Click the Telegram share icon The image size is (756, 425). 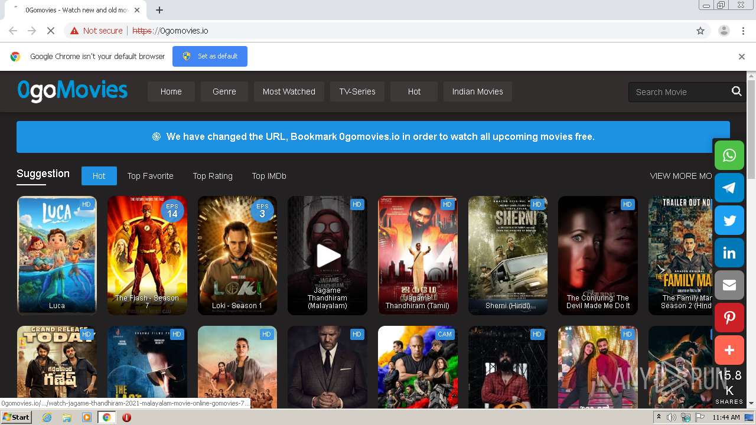point(729,188)
